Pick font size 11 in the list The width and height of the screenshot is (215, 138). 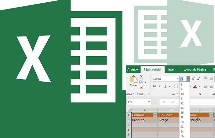(185, 99)
